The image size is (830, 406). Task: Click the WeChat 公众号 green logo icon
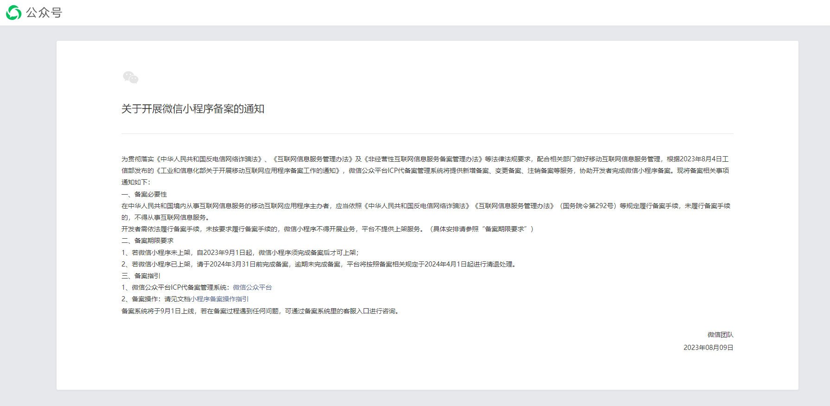[x=13, y=13]
